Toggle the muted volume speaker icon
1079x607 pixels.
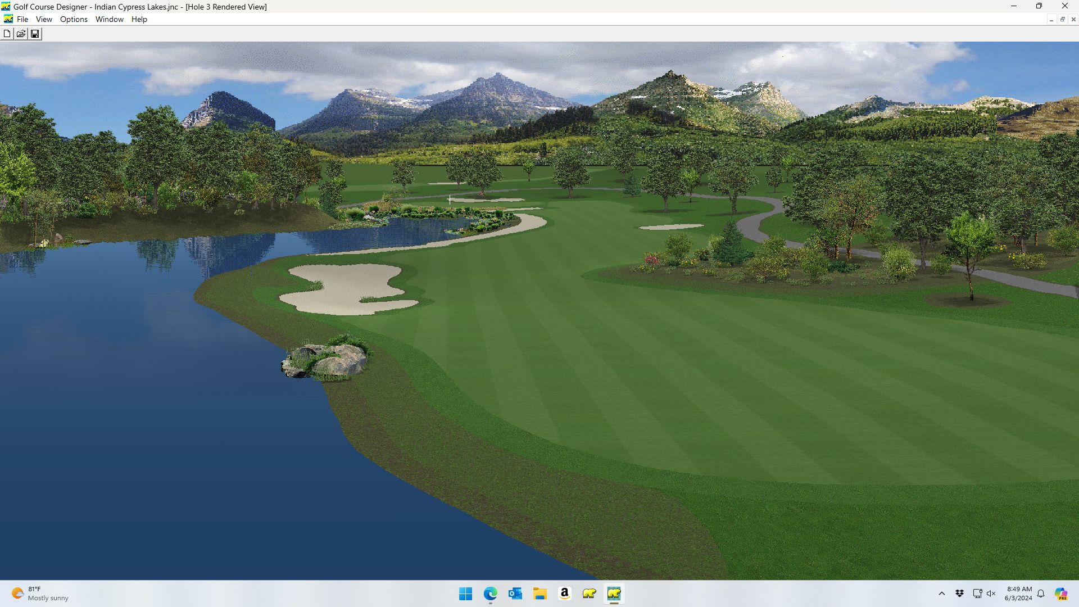pos(991,594)
